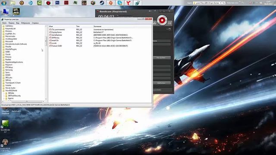Screen dimensions: 276x155
Task: Select the MW game desktop shortcut
Action: [x=16, y=12]
